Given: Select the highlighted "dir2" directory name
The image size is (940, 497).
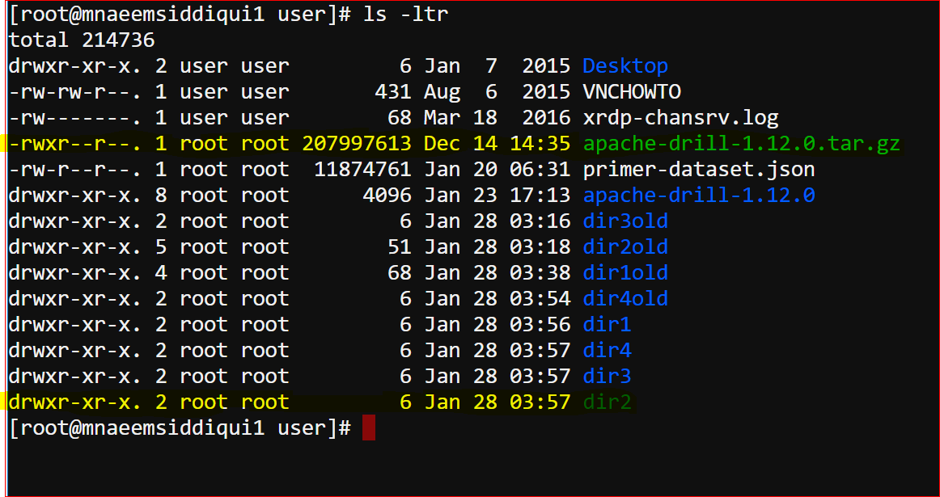Looking at the screenshot, I should 608,402.
